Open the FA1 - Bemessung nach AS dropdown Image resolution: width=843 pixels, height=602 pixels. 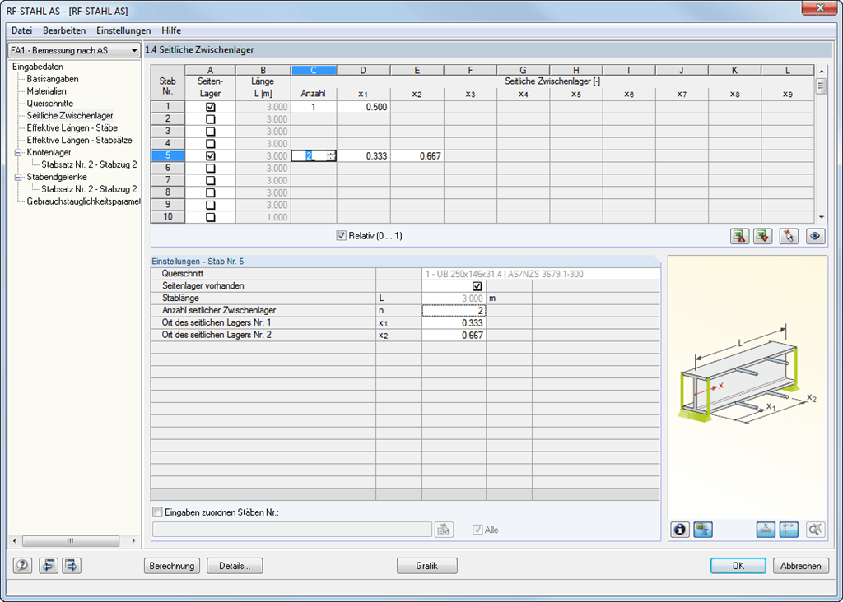74,50
